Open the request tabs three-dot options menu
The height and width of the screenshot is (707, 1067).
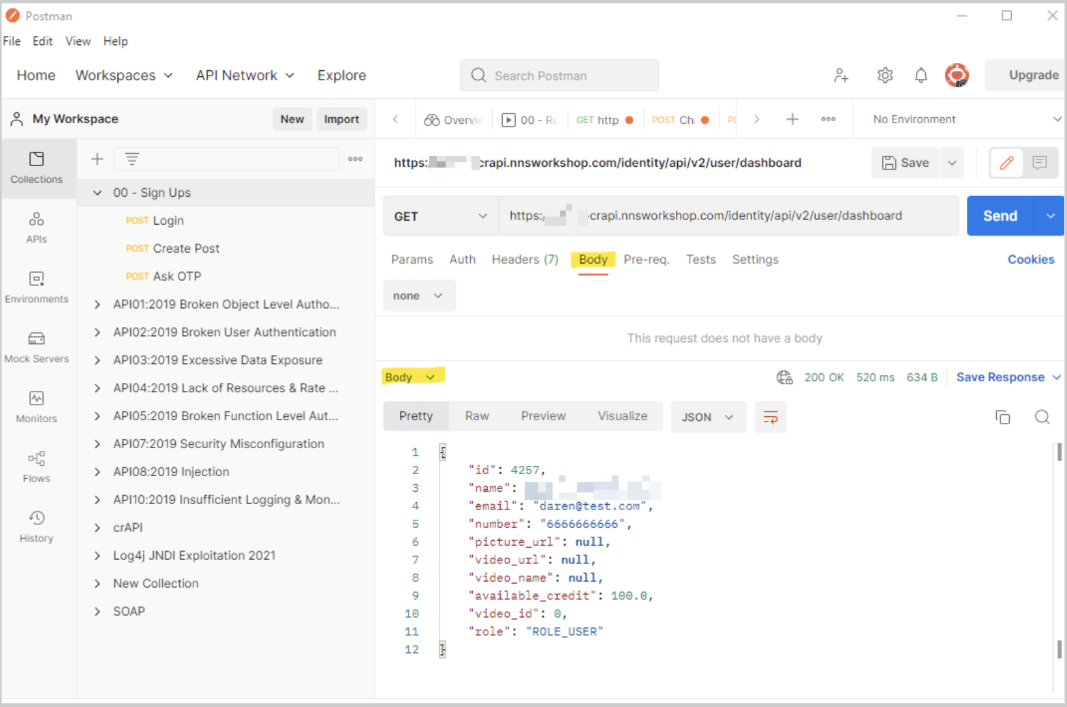(829, 119)
